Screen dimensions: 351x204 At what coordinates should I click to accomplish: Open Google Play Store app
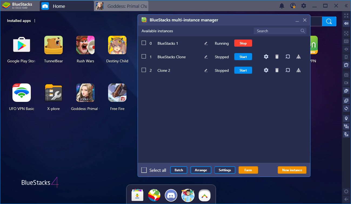pyautogui.click(x=22, y=45)
